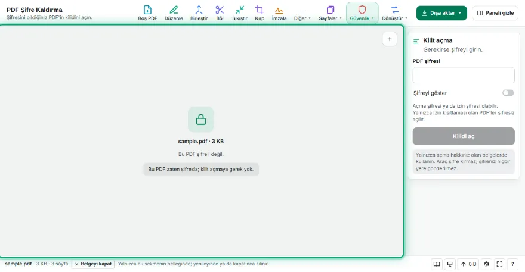The width and height of the screenshot is (525, 272).
Task: Open the Güvenlik security menu
Action: 362,13
